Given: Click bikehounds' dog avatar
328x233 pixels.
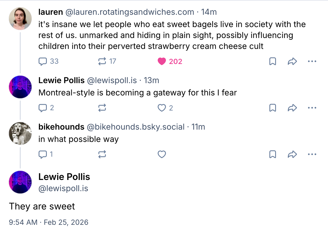Looking at the screenshot, I should (x=20, y=133).
